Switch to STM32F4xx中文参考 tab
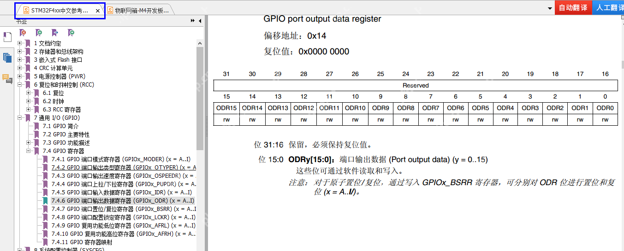This screenshot has width=624, height=251. pos(59,10)
